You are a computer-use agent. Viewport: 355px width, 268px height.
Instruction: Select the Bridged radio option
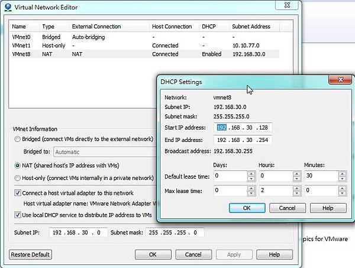(17, 139)
